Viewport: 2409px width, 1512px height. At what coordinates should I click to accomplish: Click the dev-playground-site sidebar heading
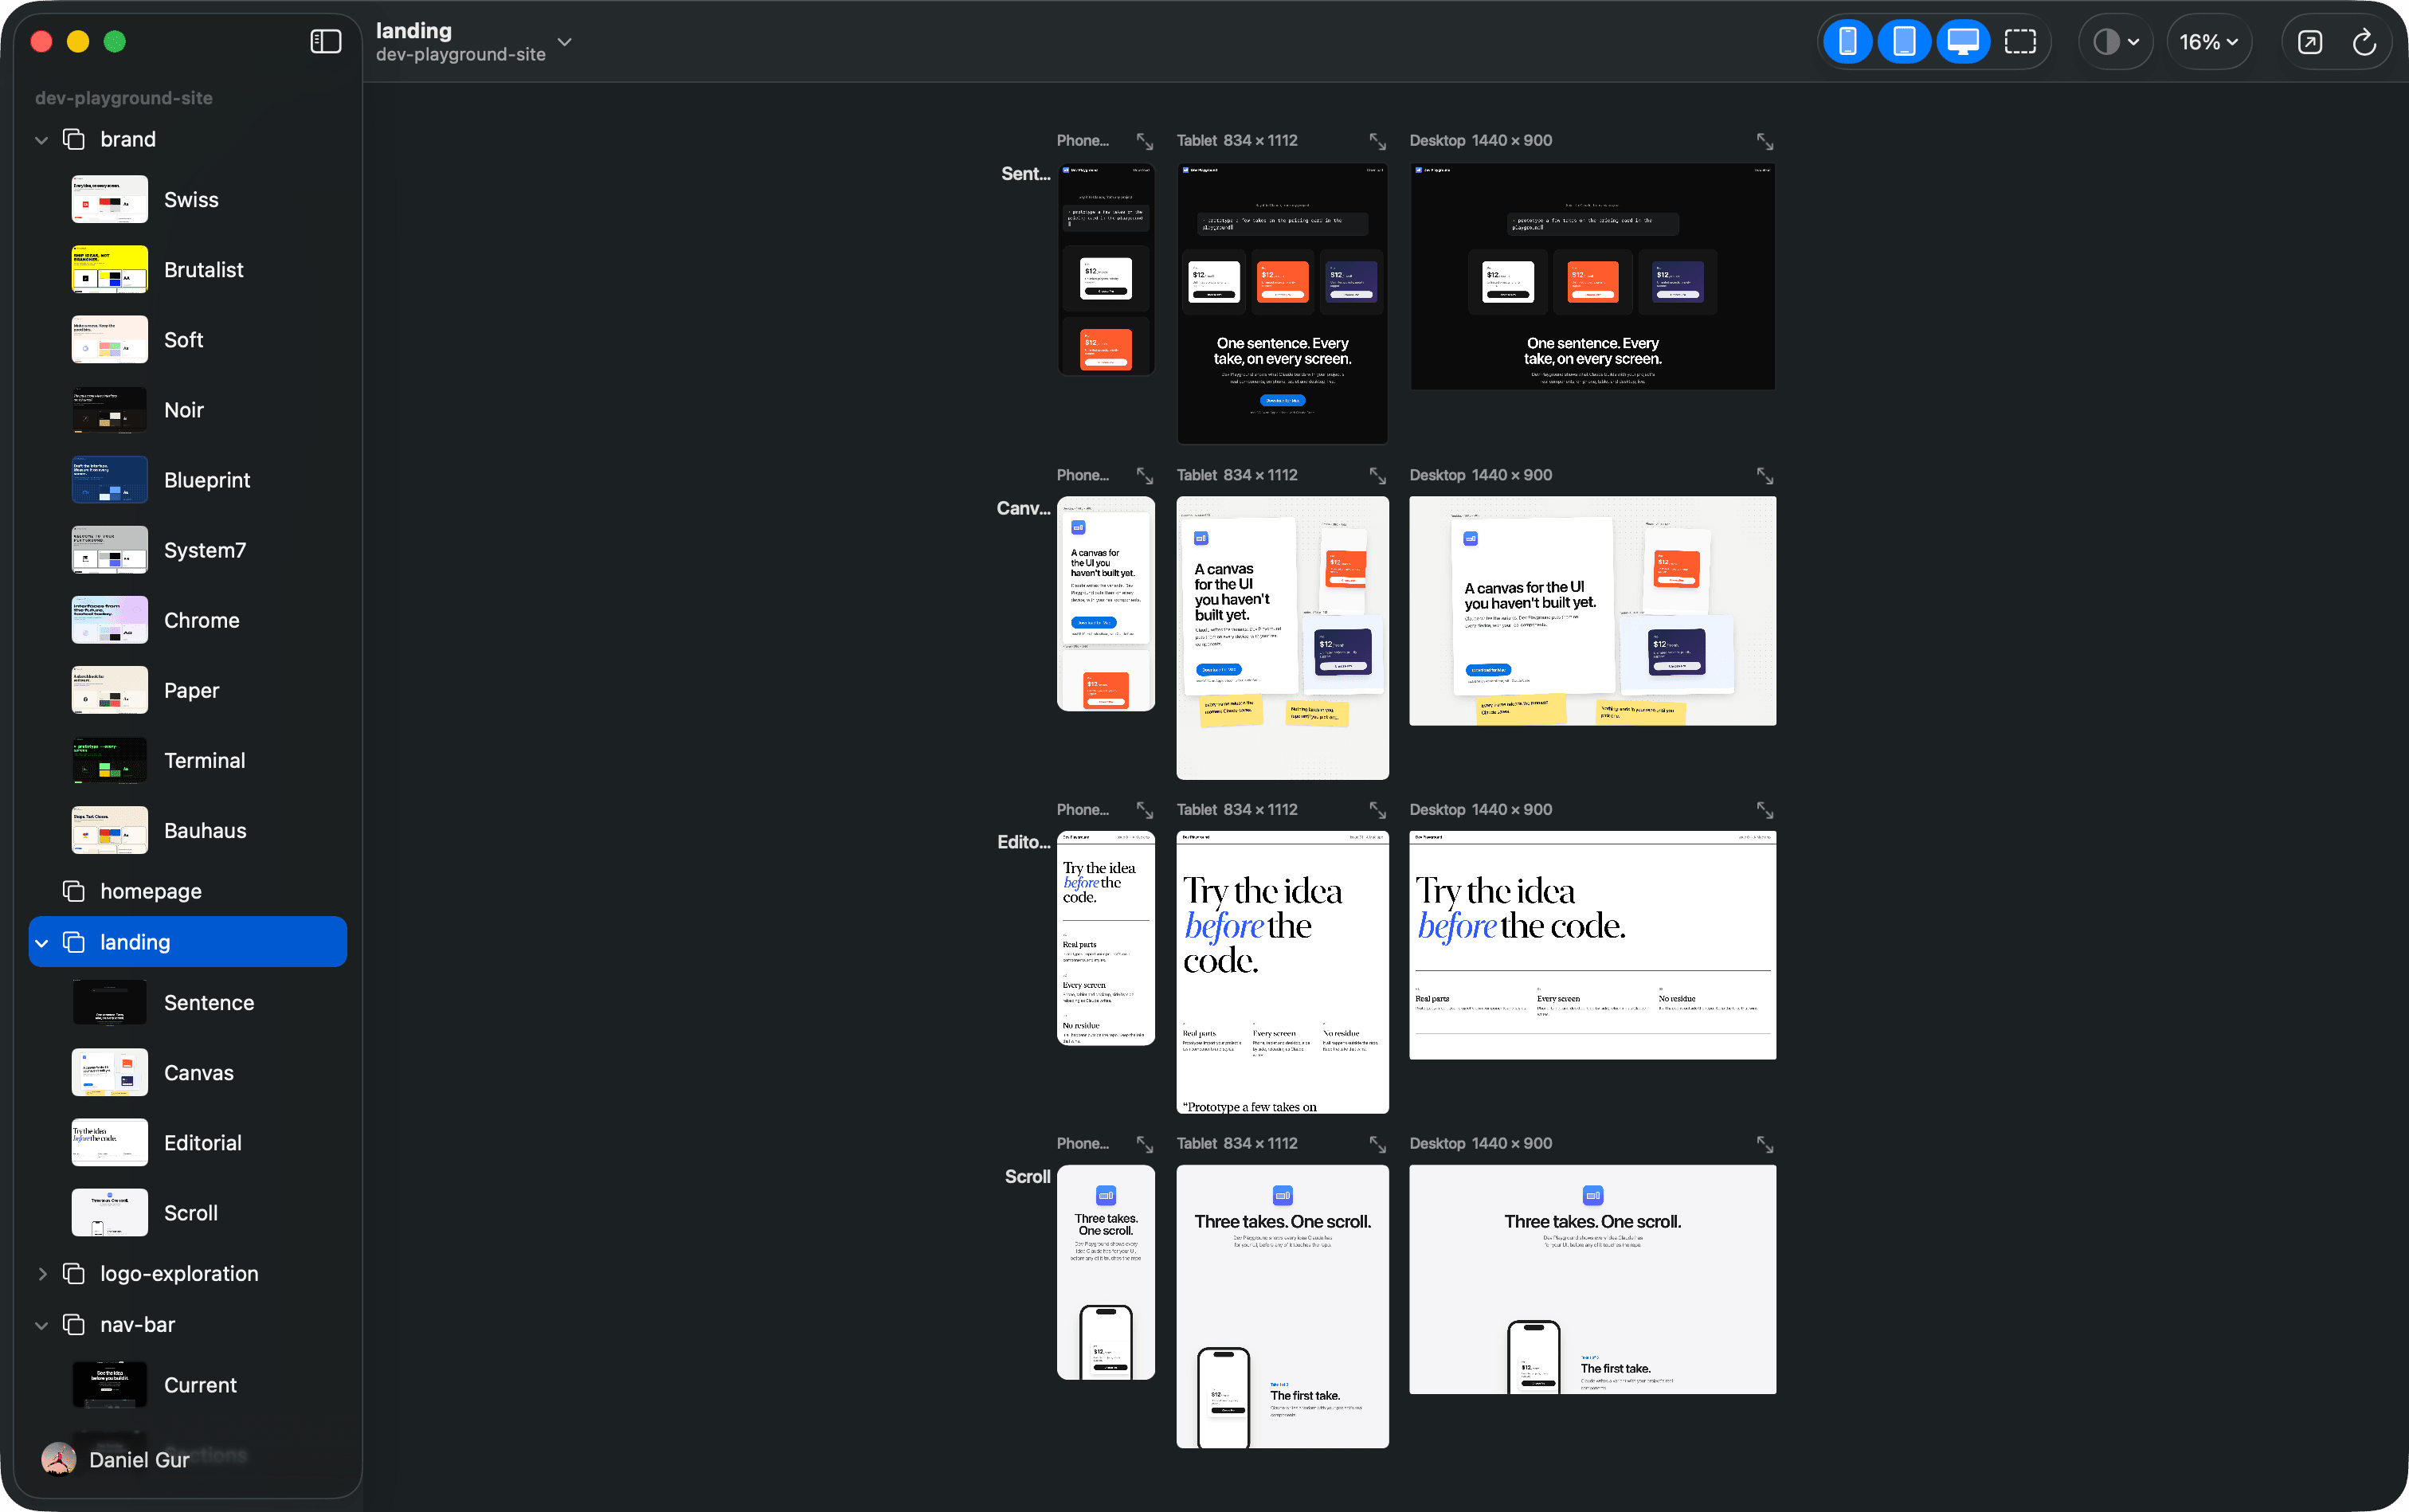point(124,98)
